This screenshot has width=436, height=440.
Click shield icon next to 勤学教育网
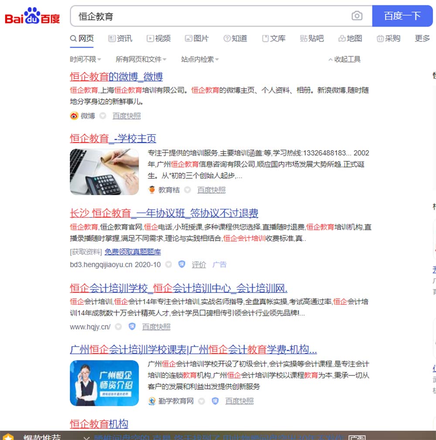[215, 401]
